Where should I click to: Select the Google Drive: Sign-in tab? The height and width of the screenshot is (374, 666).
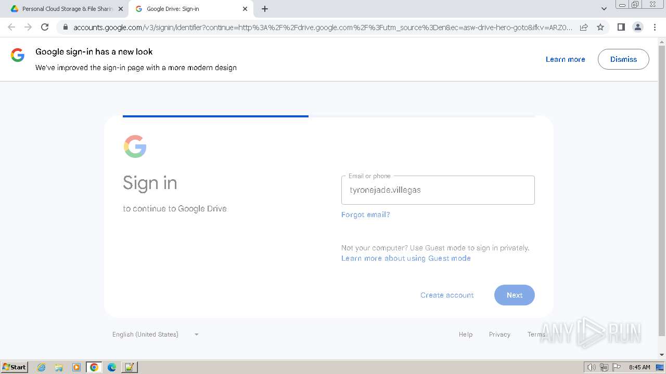coord(190,9)
